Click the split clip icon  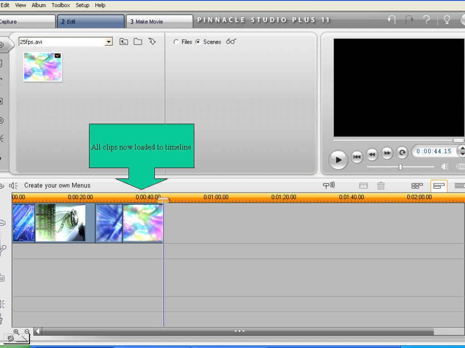click(x=363, y=185)
